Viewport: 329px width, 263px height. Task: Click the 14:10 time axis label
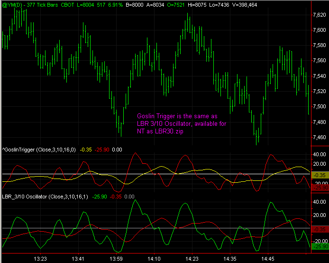point(154,259)
